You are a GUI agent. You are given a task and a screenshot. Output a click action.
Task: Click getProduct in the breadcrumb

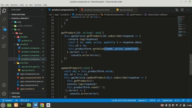(136, 15)
